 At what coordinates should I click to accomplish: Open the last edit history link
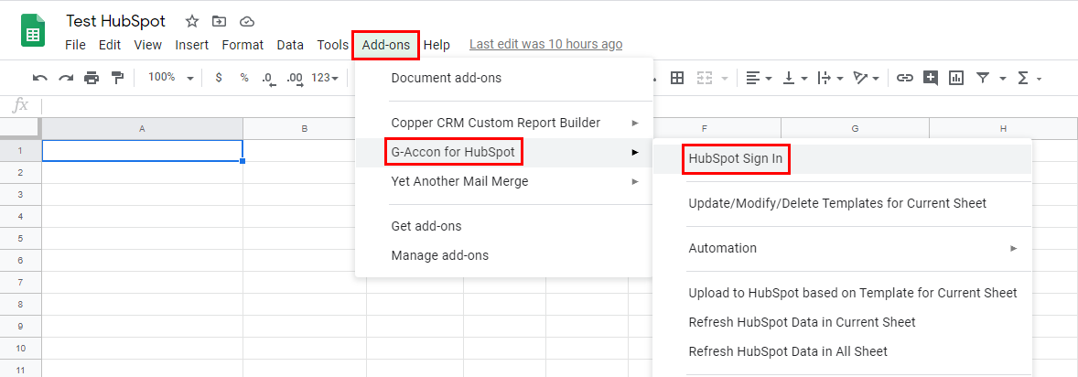click(x=546, y=45)
